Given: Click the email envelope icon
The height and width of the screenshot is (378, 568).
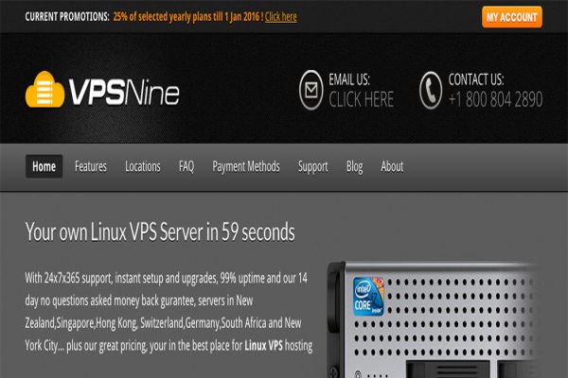Looking at the screenshot, I should (311, 90).
